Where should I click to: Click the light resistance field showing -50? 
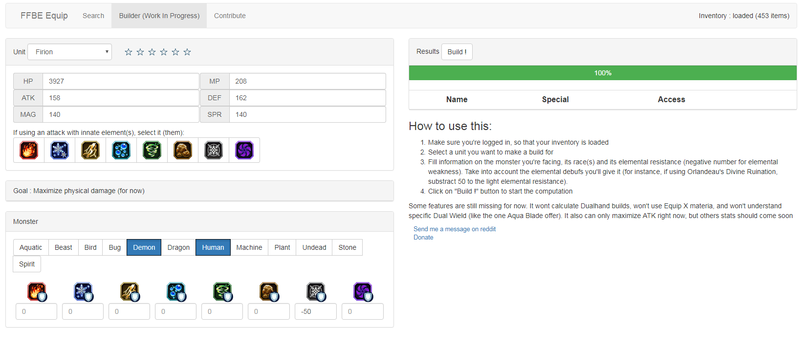point(316,311)
